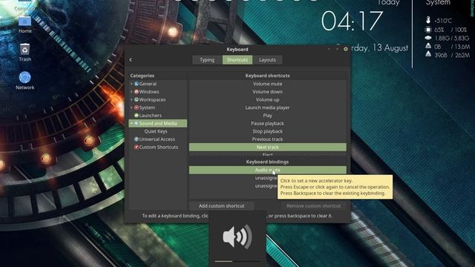475x267 pixels.
Task: Select the Volume up shortcut
Action: click(267, 99)
